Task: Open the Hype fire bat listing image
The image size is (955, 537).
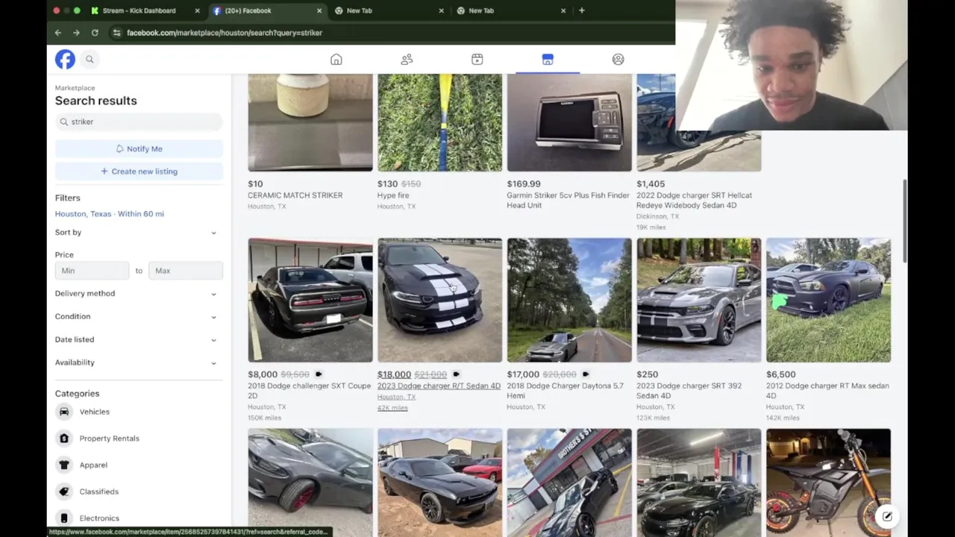Action: [x=439, y=122]
